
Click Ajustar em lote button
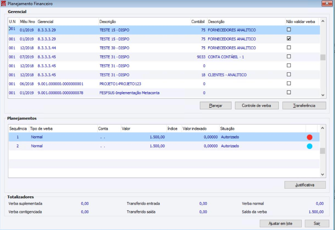281,224
